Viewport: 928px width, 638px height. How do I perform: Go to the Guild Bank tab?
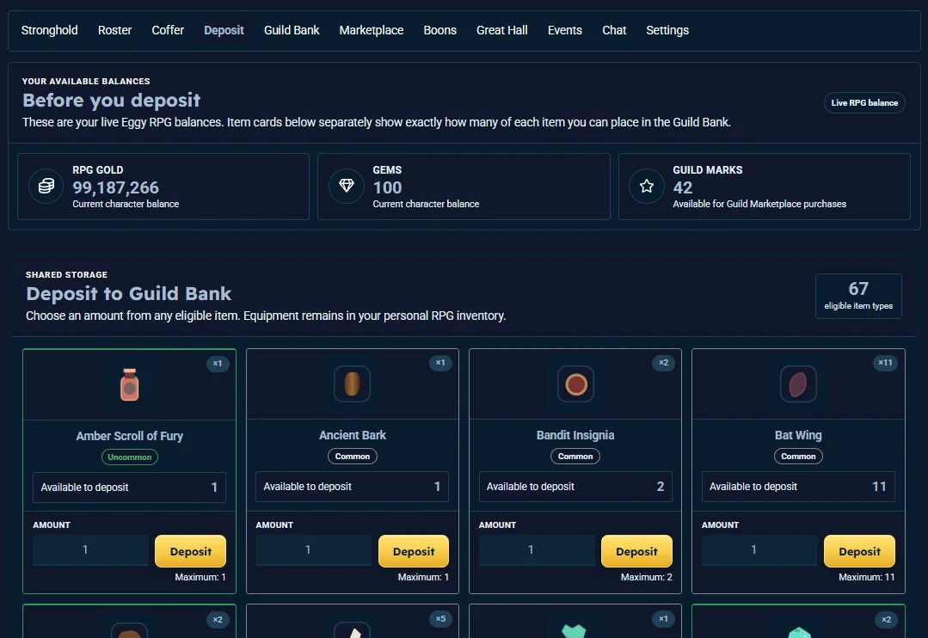point(292,30)
